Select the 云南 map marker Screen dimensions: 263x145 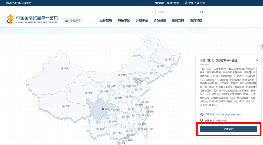98,129
